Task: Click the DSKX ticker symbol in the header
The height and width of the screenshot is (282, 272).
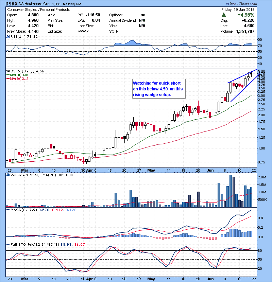Action: coord(12,4)
